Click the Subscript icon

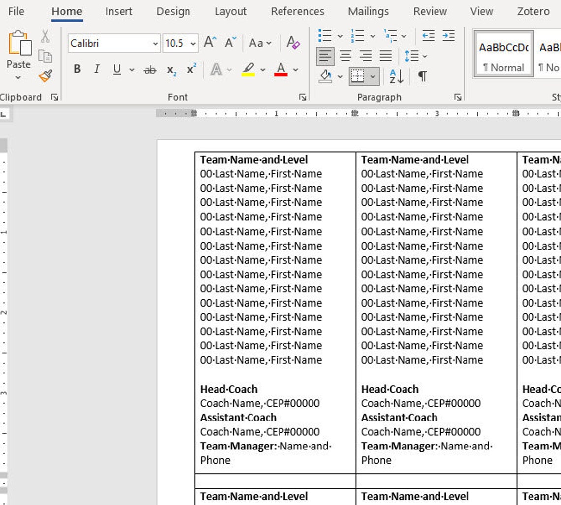click(171, 69)
